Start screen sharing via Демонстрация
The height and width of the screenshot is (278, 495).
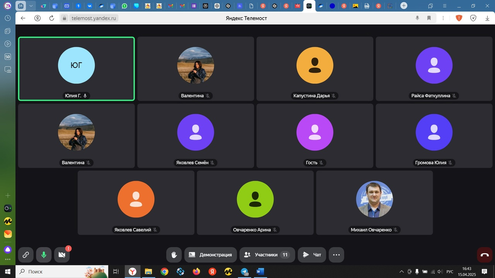click(210, 255)
